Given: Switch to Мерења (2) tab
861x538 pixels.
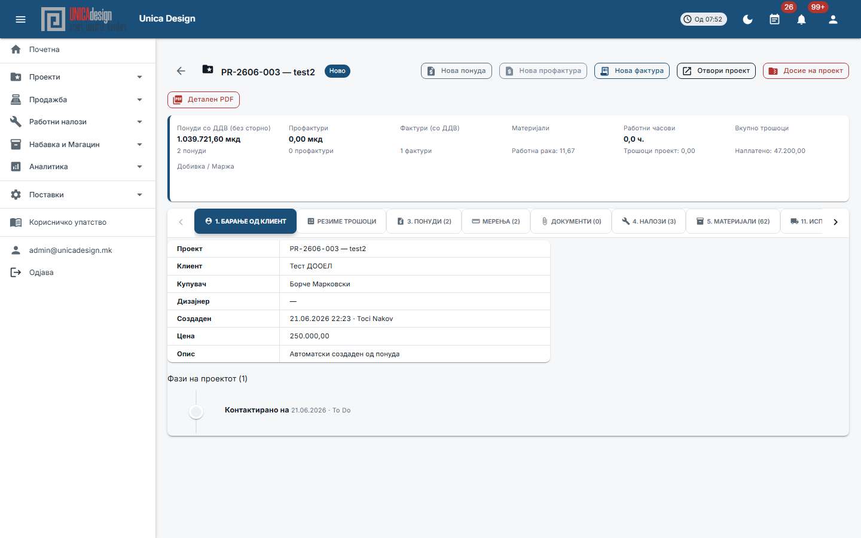Looking at the screenshot, I should 496,221.
